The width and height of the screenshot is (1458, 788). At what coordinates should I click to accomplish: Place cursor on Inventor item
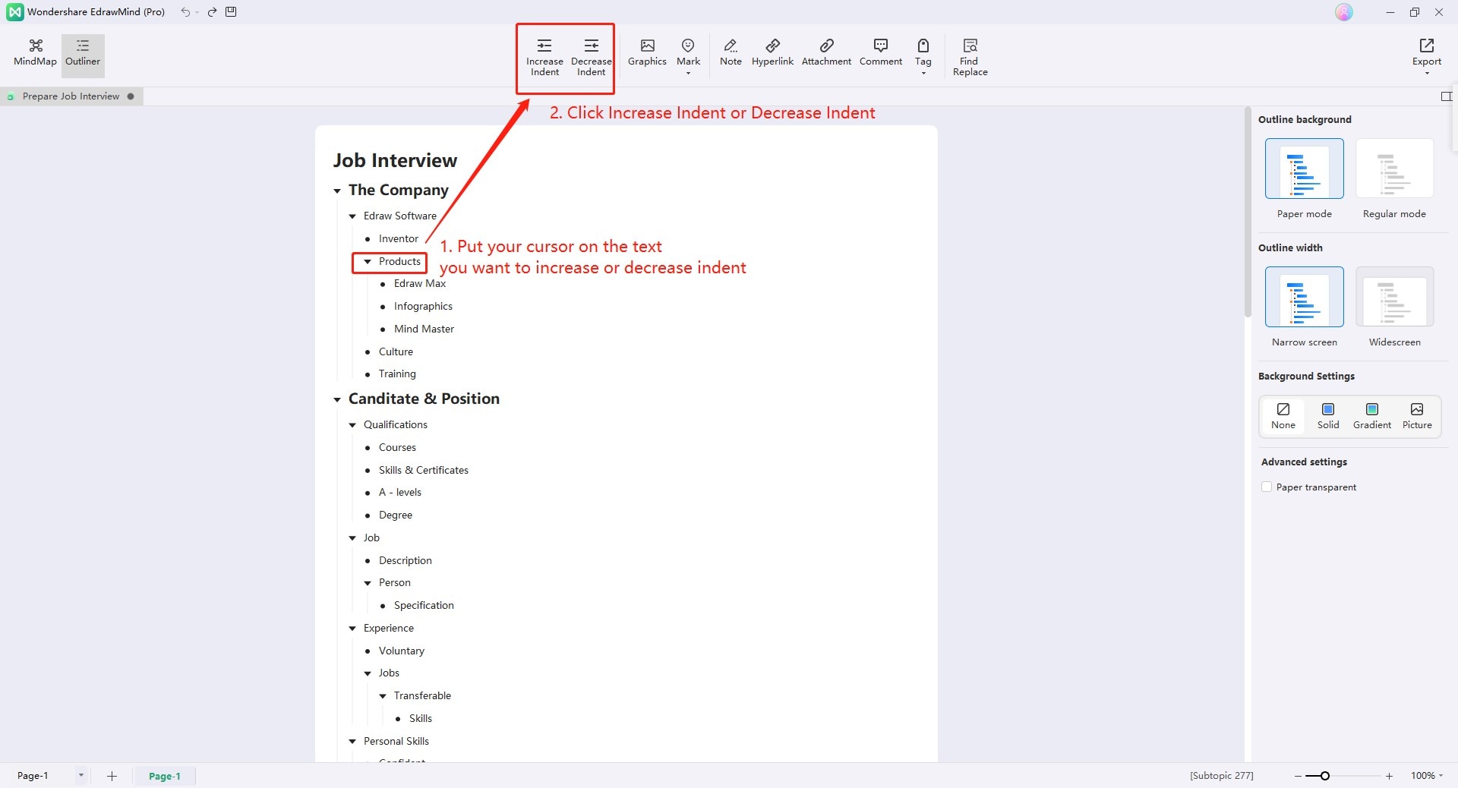[399, 239]
